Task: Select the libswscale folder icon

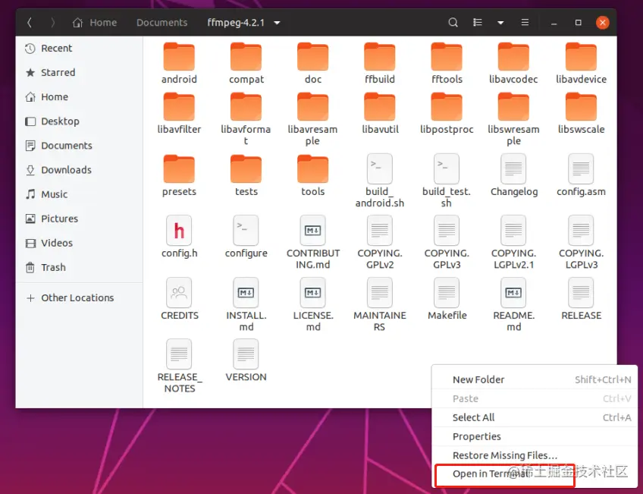Action: (581, 107)
